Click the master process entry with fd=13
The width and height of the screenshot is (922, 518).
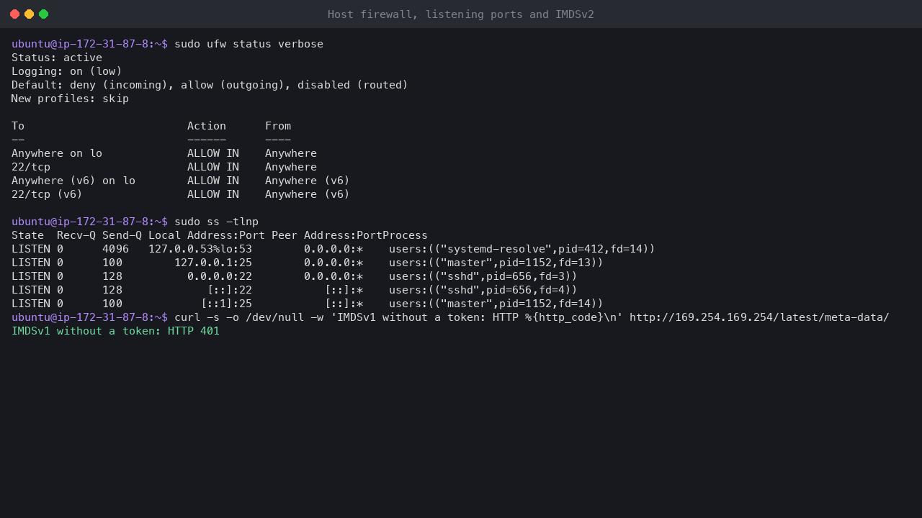pyautogui.click(x=496, y=263)
